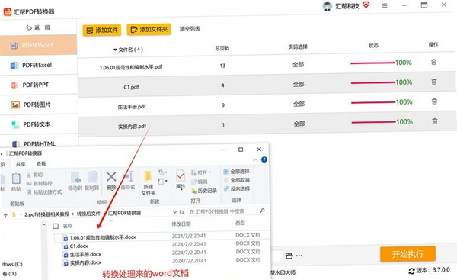Click the red VIP heart icon

[366, 5]
